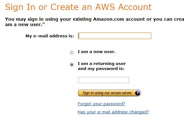Click the 'and my password is:' label line
184x124 pixels.
(x=101, y=69)
